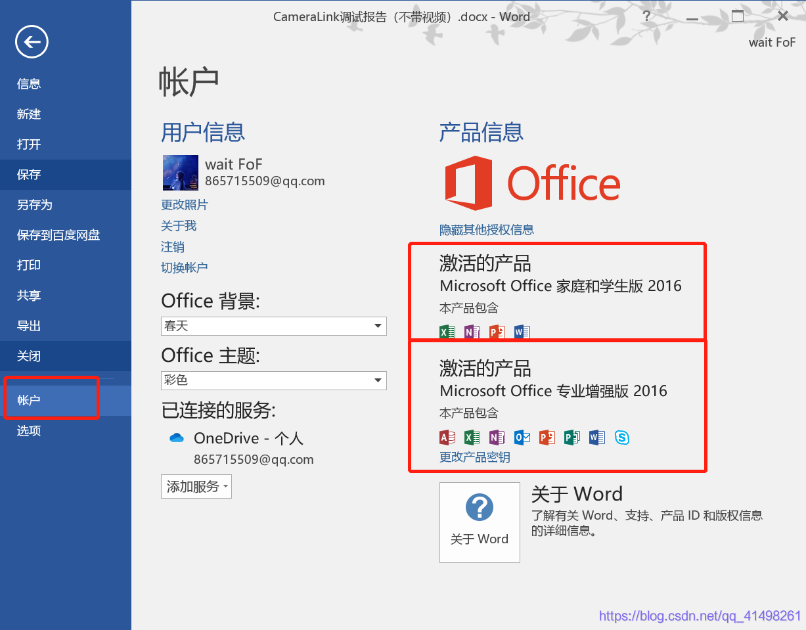806x630 pixels.
Task: Click the 已连接的服务: label
Action: coord(219,411)
